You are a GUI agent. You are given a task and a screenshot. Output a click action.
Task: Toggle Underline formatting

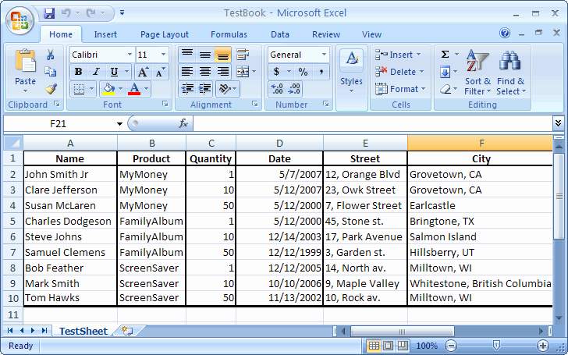114,72
